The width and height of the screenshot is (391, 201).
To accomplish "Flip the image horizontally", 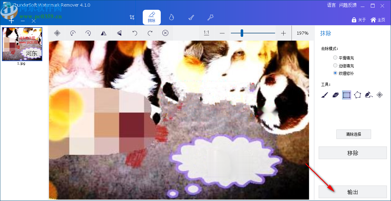I will [104, 33].
